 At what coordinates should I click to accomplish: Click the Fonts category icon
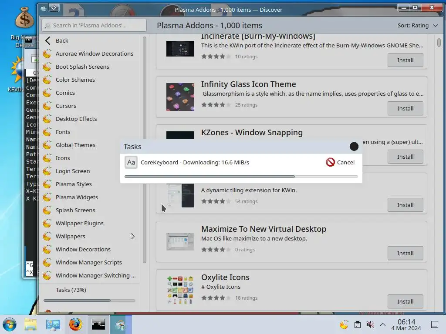pyautogui.click(x=47, y=132)
